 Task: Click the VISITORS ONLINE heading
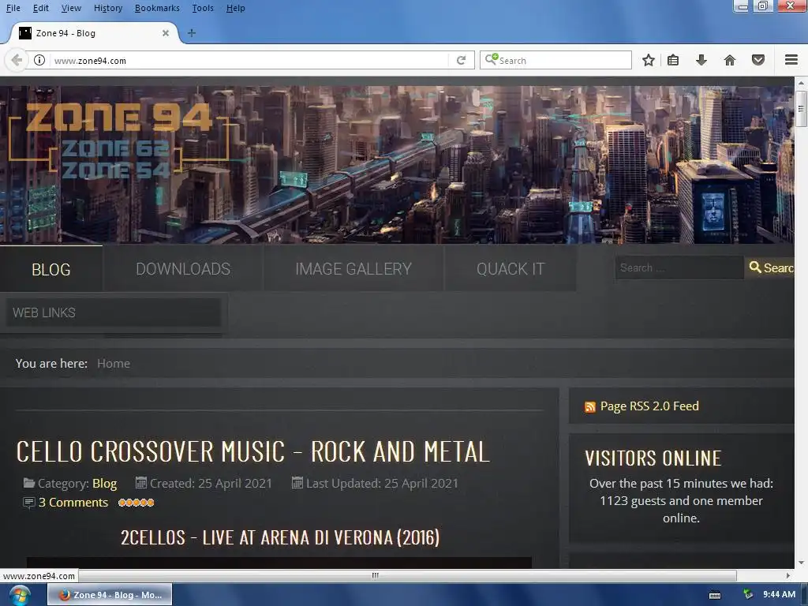click(x=653, y=458)
